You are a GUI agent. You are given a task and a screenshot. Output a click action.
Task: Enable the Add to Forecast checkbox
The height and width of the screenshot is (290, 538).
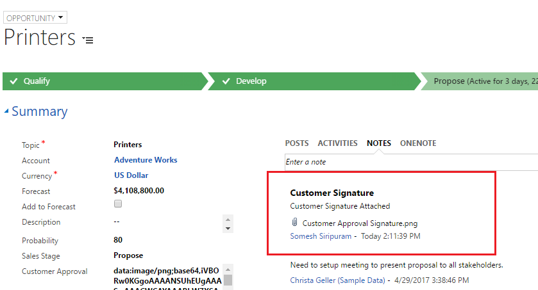coord(117,204)
